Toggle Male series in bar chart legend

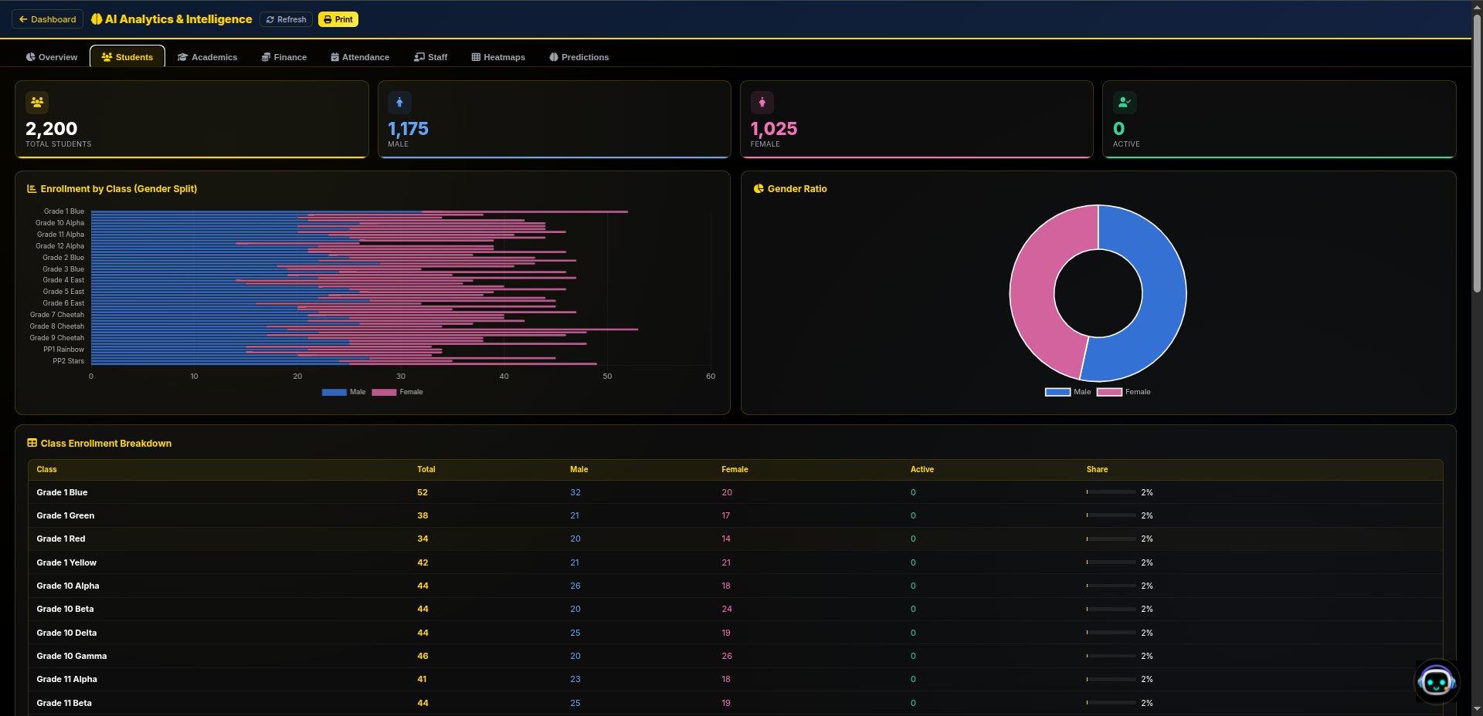(x=344, y=392)
